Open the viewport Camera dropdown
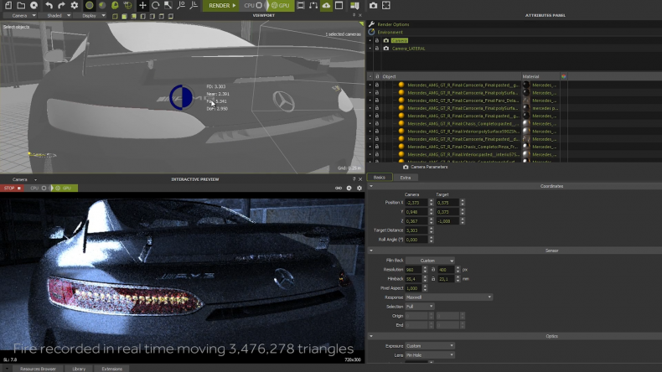This screenshot has width=662, height=372. point(20,16)
